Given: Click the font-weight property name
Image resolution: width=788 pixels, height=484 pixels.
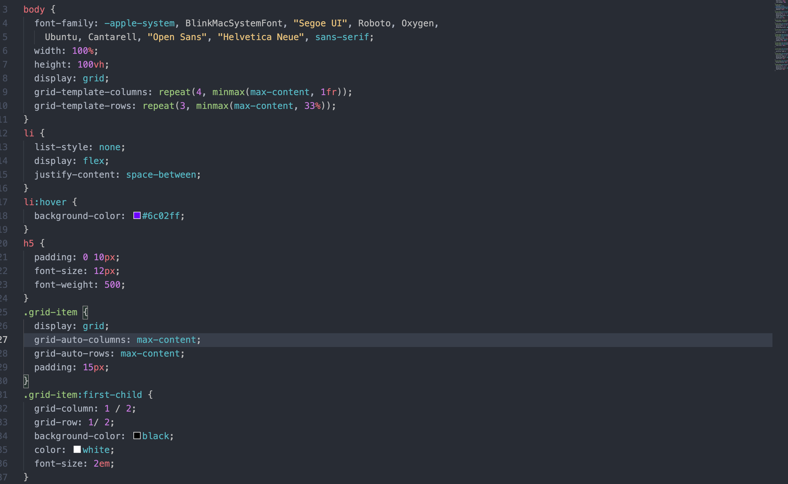Looking at the screenshot, I should [x=64, y=284].
